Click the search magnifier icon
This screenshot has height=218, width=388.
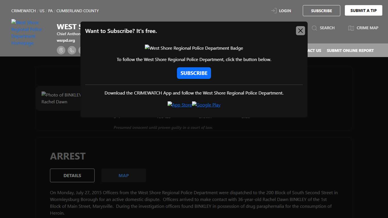[x=314, y=28]
